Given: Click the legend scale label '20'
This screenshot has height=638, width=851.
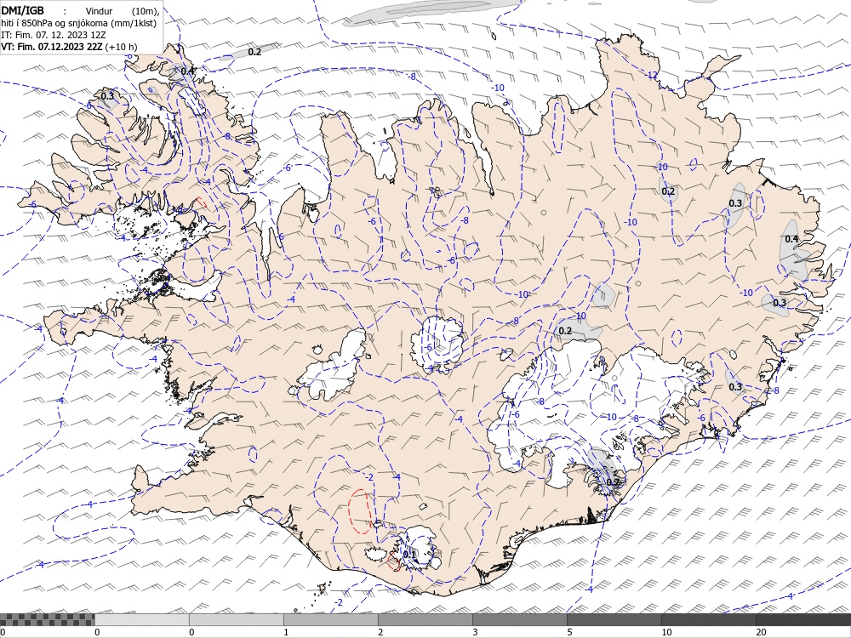Looking at the screenshot, I should (x=761, y=632).
